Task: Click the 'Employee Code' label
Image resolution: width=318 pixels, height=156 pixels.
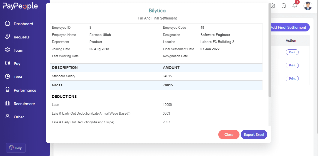Action: [174, 27]
